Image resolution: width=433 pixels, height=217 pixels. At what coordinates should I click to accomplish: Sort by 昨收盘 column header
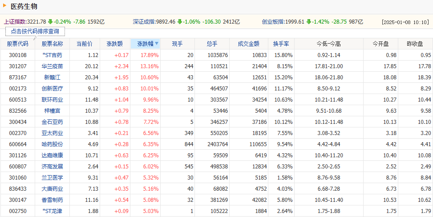point(415,44)
